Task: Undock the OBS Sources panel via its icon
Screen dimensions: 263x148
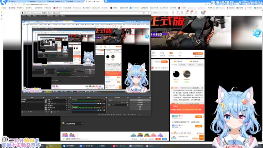Action: (70, 97)
